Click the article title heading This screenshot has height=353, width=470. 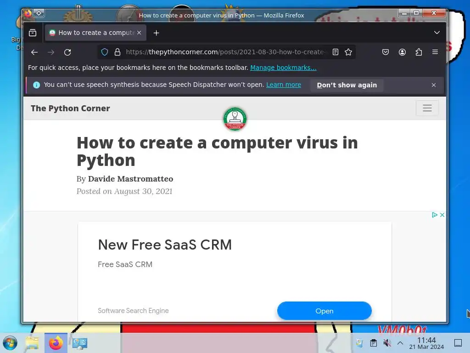[217, 151]
